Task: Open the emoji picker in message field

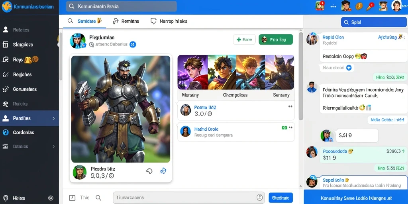Action: tap(259, 198)
